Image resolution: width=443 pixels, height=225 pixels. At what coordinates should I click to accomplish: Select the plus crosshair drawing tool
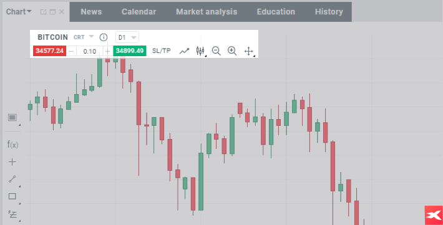coord(12,162)
